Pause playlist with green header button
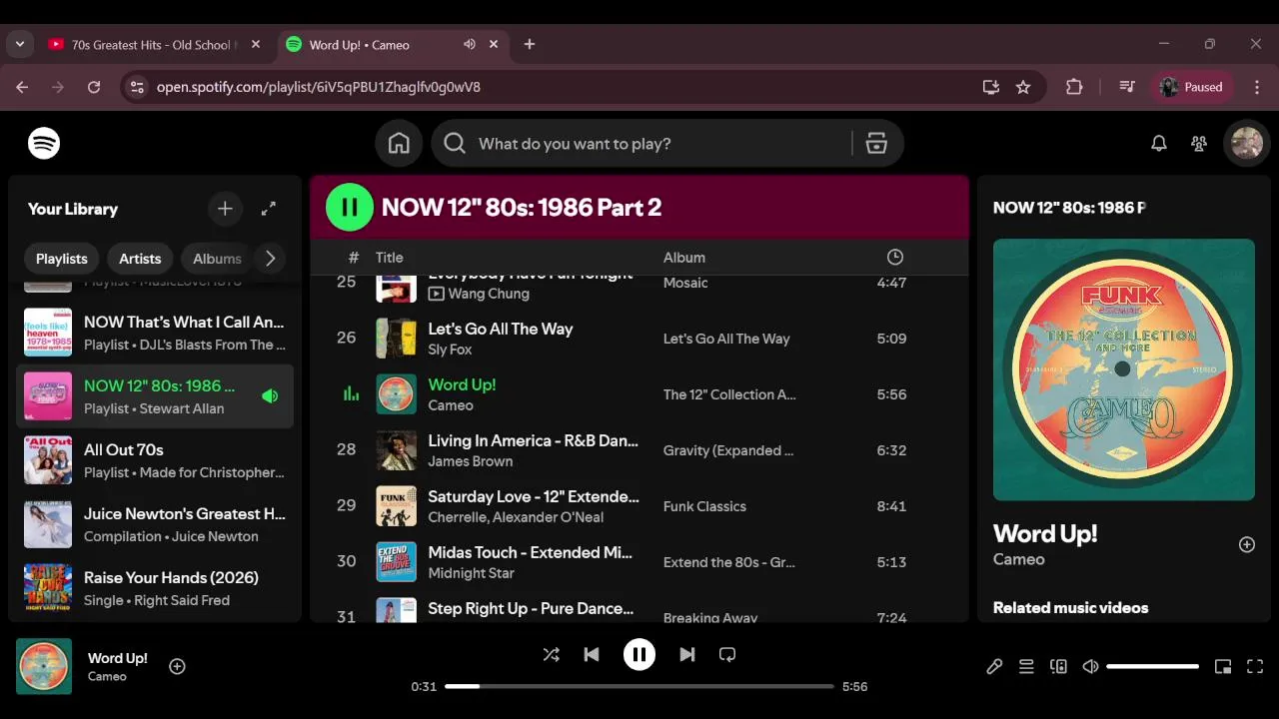Viewport: 1279px width, 719px height. point(350,208)
